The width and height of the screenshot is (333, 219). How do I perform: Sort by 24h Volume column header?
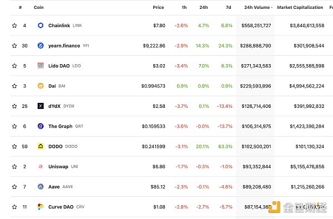pos(258,7)
